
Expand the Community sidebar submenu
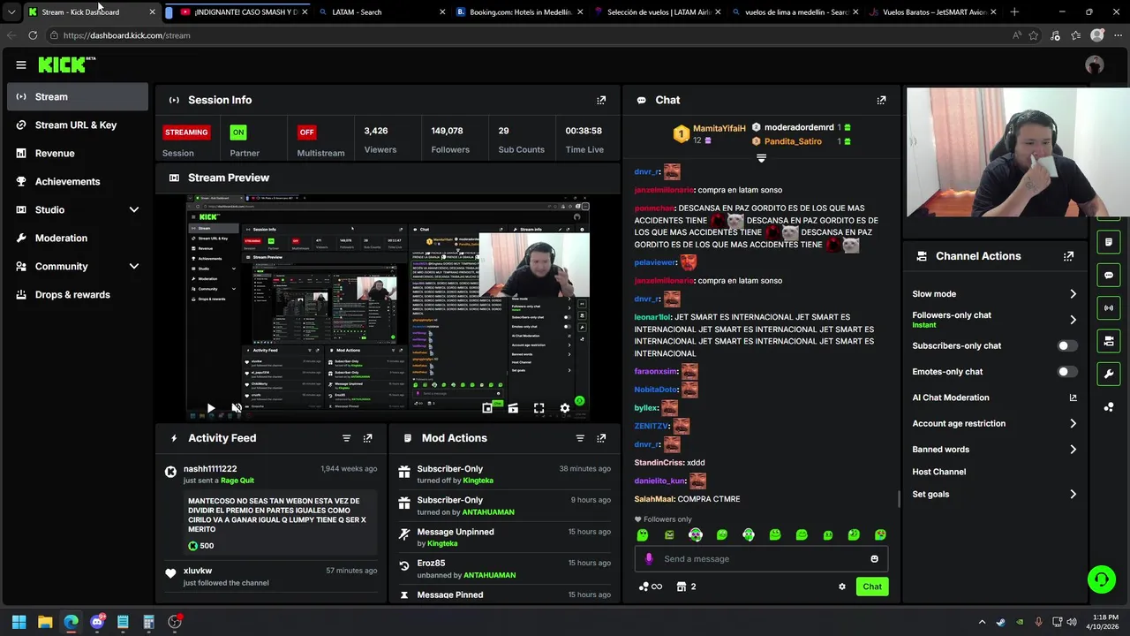134,267
